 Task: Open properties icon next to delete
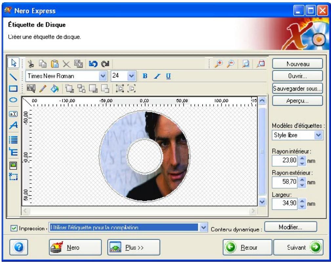pos(78,64)
